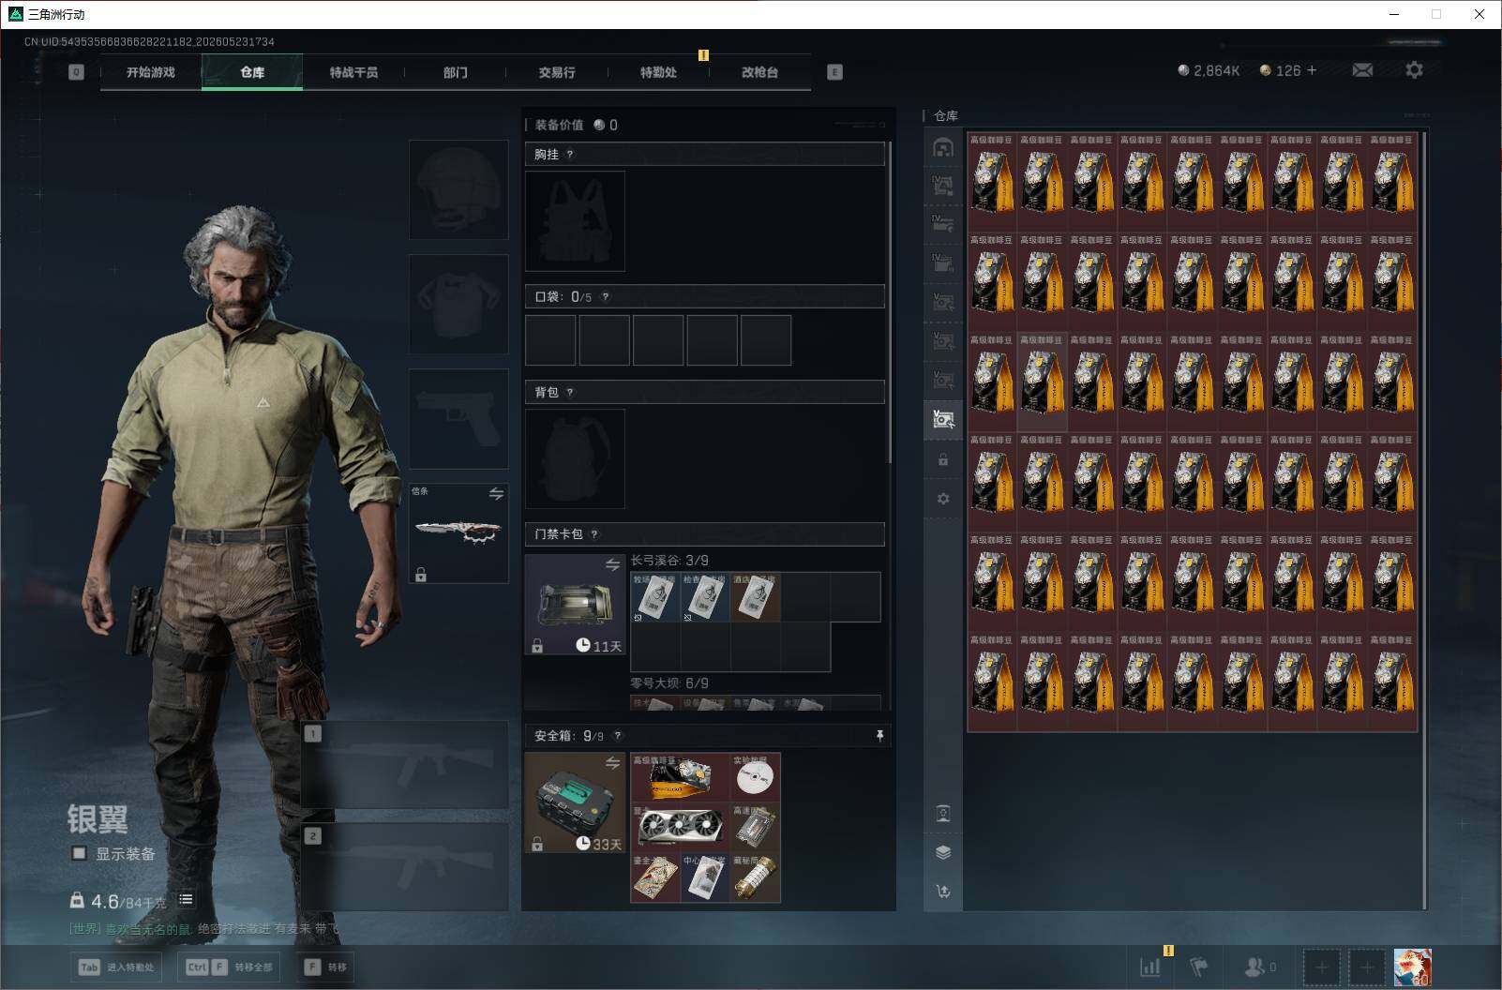
Task: Click the help icon next to 胸挂
Action: pos(570,154)
